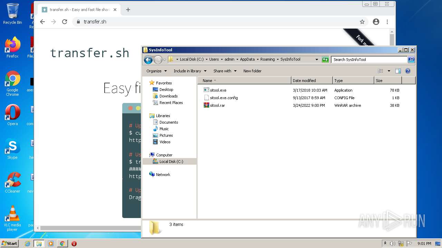Select the sitool.exe application icon
The height and width of the screenshot is (248, 442).
click(x=206, y=90)
